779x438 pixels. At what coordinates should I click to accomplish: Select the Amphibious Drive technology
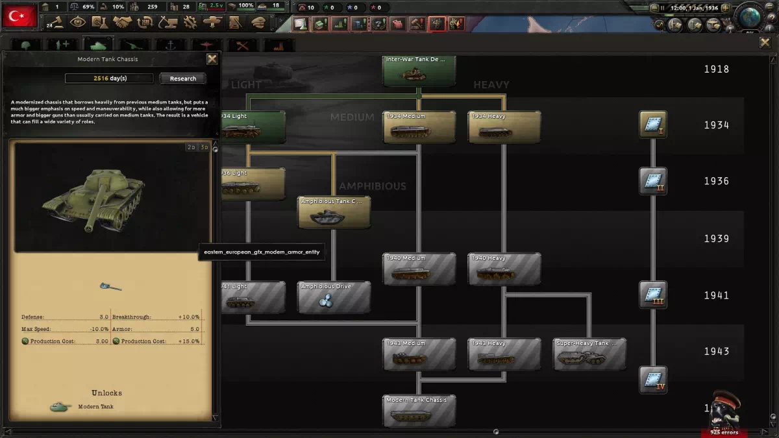[x=334, y=297]
